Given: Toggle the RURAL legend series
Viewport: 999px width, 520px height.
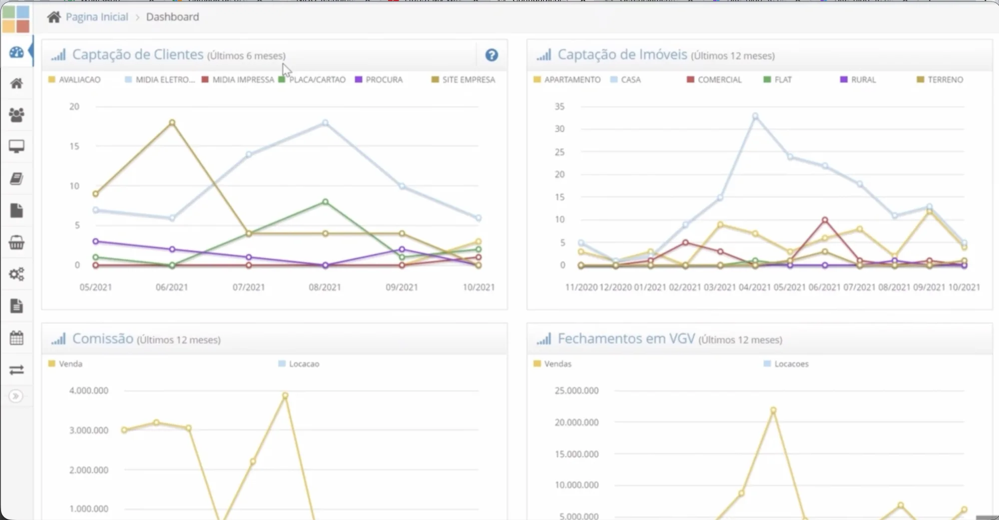Looking at the screenshot, I should point(858,79).
